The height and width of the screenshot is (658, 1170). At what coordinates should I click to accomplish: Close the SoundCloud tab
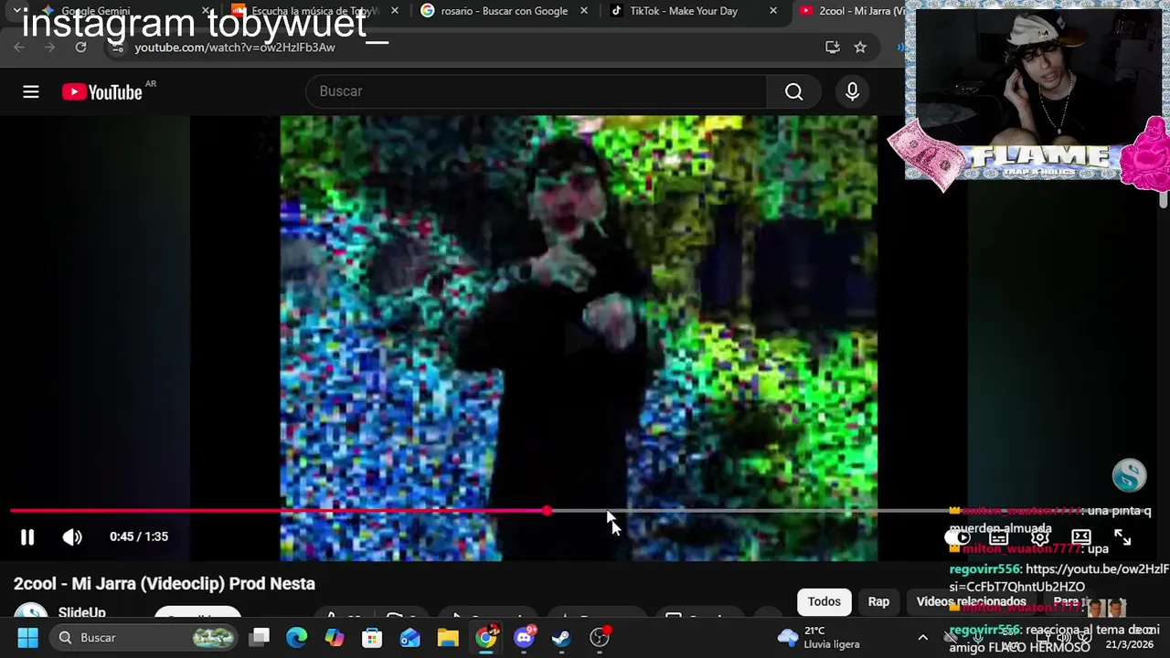pyautogui.click(x=395, y=11)
